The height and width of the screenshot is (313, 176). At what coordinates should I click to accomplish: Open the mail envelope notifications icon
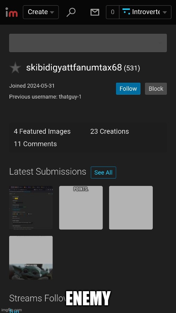coord(95,12)
